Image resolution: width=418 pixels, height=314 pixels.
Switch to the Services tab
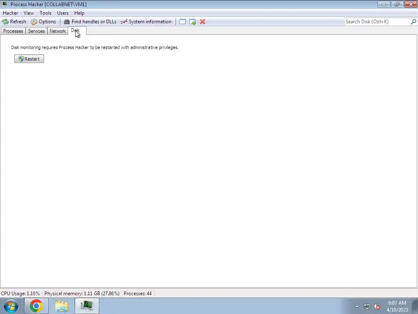click(36, 31)
